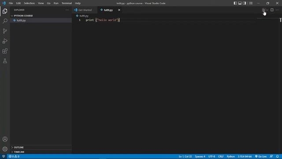Image resolution: width=282 pixels, height=159 pixels.
Task: Expand the OUTLINE section
Action: (x=41, y=148)
